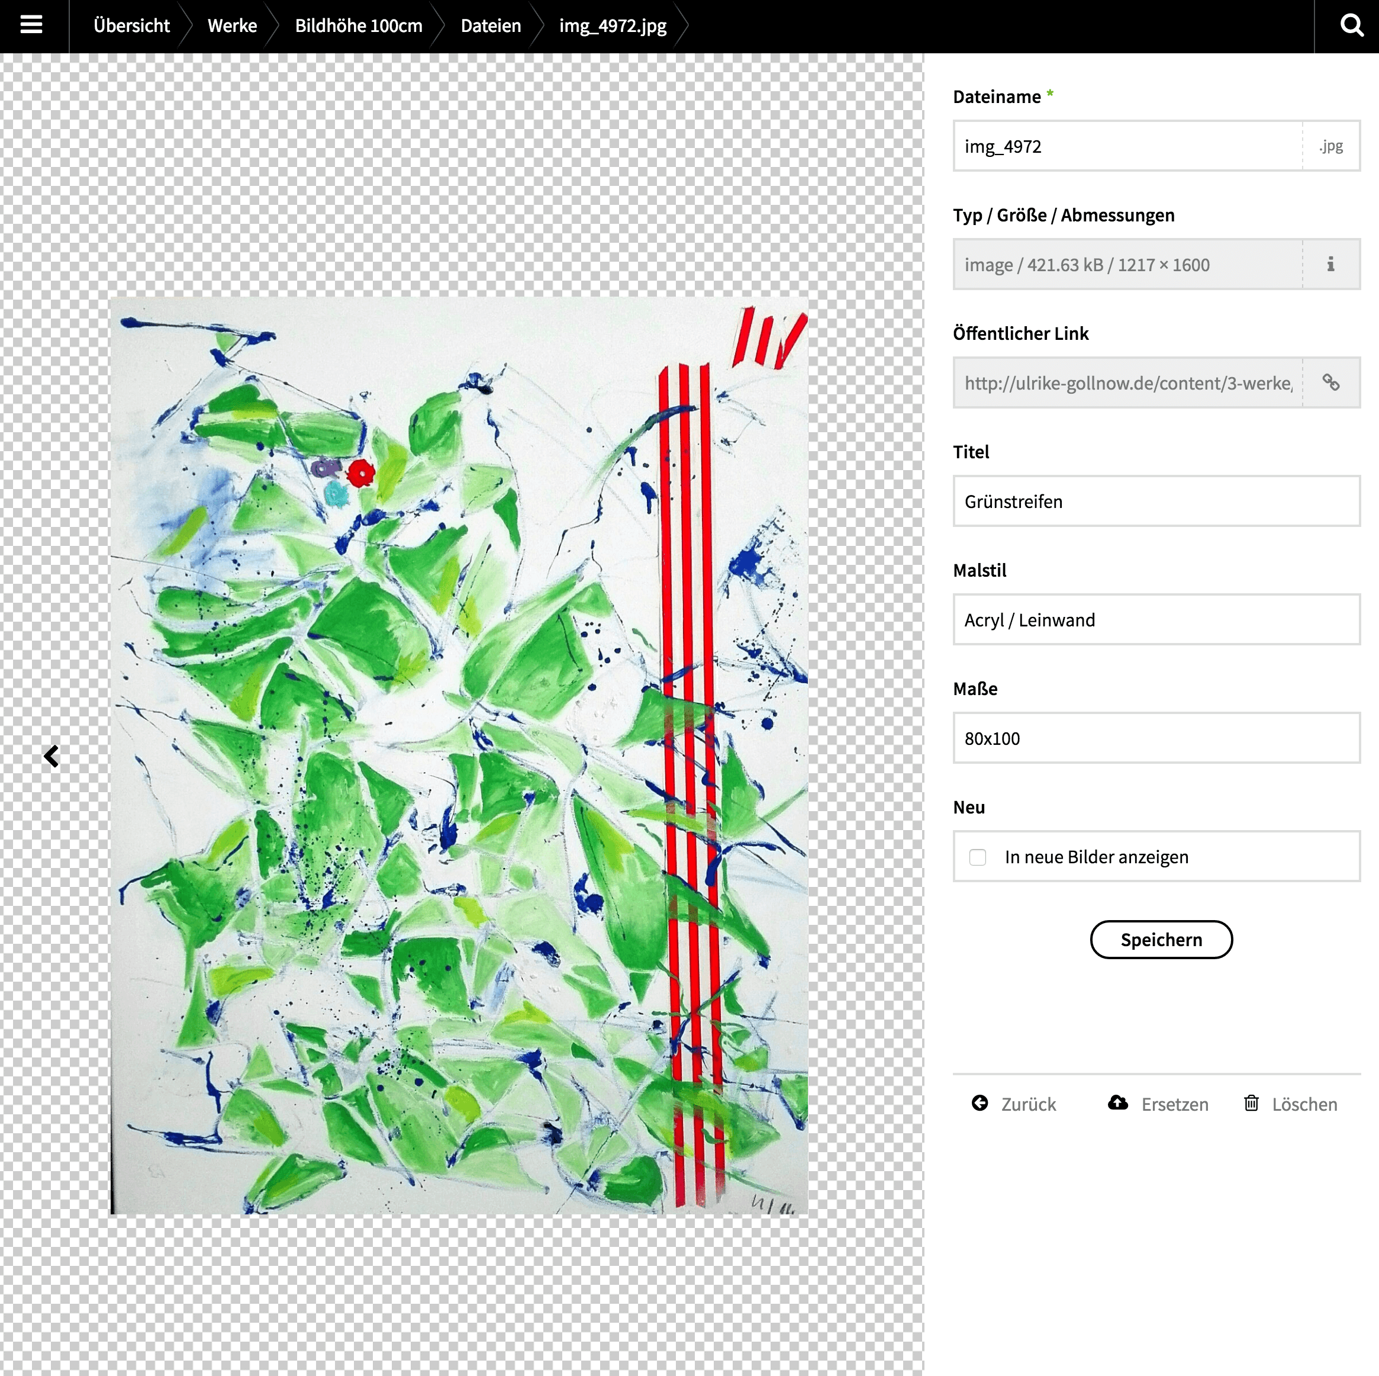Click the Speichern button
This screenshot has height=1376, width=1379.
tap(1161, 940)
